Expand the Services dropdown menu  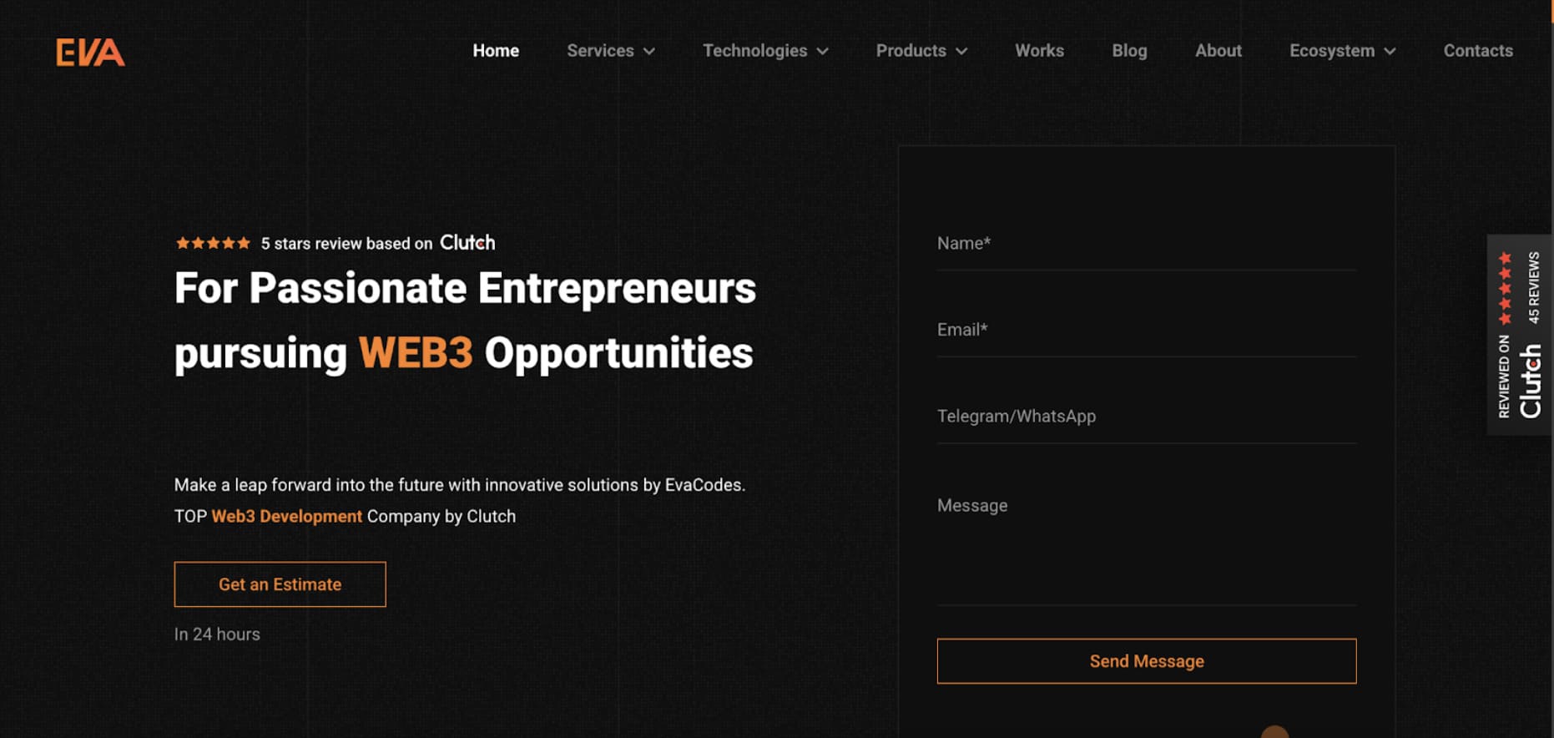[x=610, y=51]
